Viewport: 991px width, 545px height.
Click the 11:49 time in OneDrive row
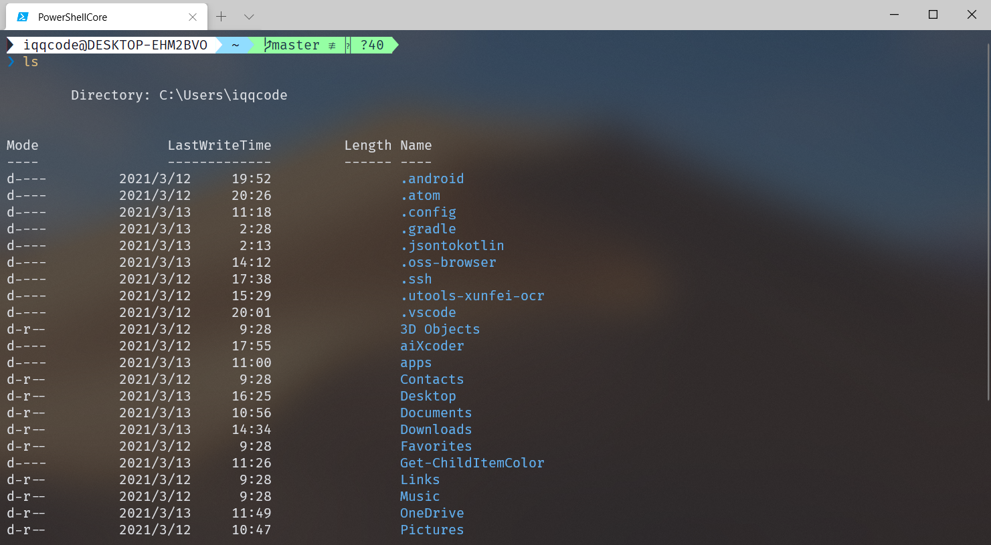(252, 513)
